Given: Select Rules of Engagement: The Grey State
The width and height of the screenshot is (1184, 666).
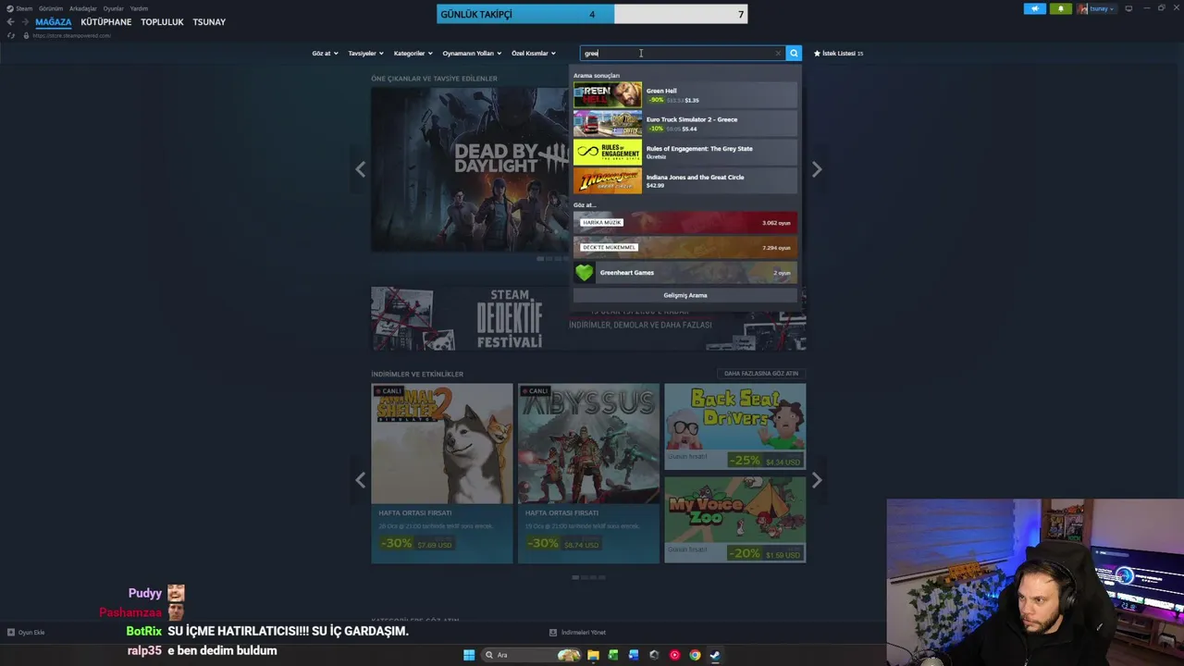Looking at the screenshot, I should click(x=684, y=152).
